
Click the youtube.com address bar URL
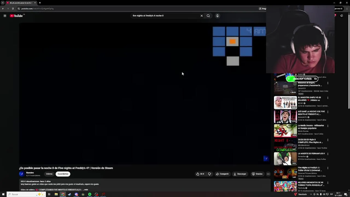(37, 9)
